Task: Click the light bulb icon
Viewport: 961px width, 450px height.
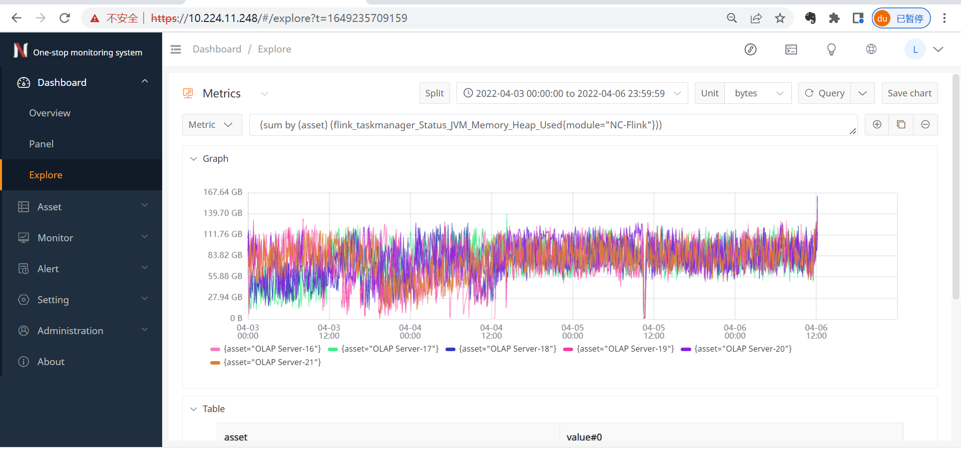Action: tap(831, 49)
